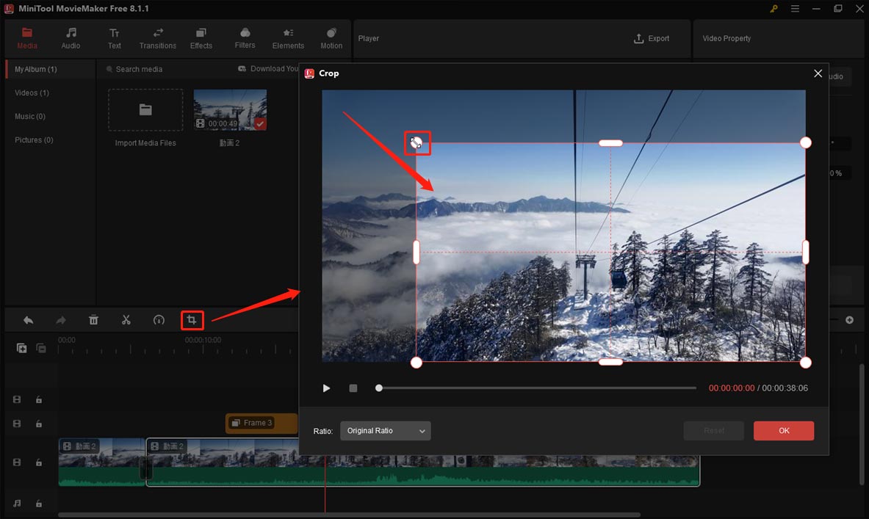
Task: Stop the crop preview playback
Action: click(353, 388)
